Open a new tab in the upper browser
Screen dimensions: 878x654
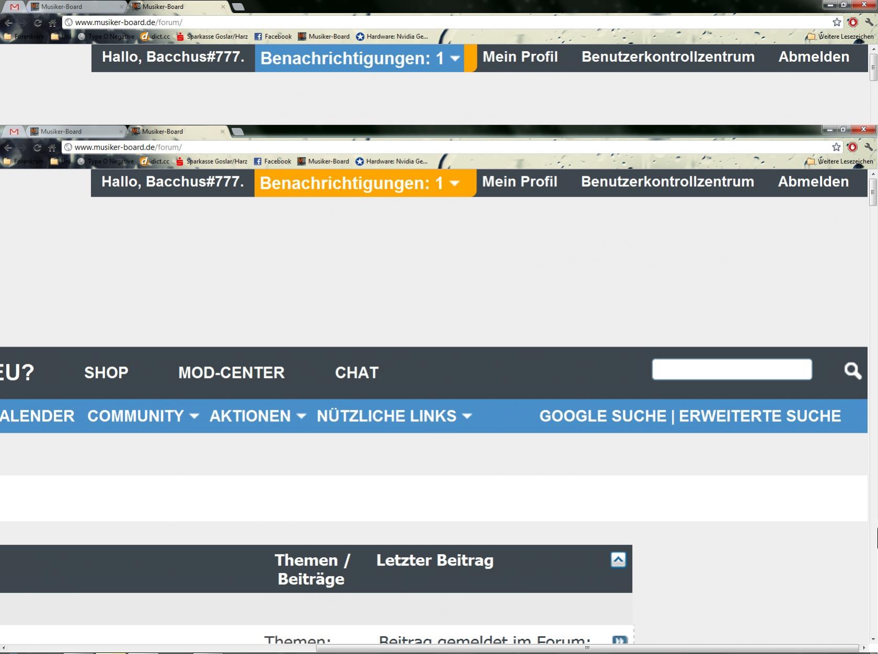(238, 7)
